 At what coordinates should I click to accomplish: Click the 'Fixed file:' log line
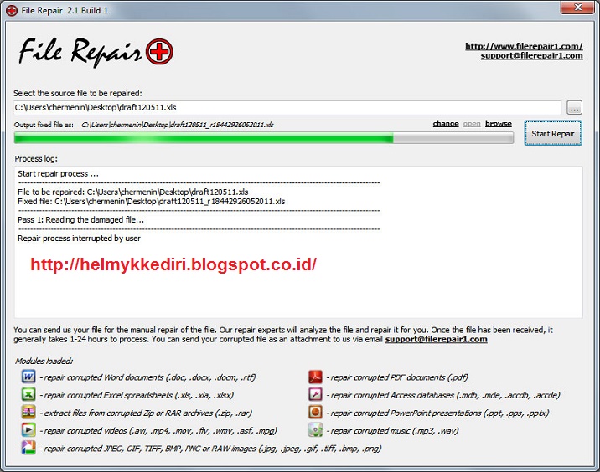151,202
